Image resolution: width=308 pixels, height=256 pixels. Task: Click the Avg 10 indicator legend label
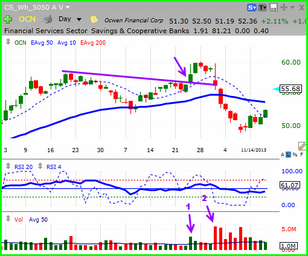66,43
